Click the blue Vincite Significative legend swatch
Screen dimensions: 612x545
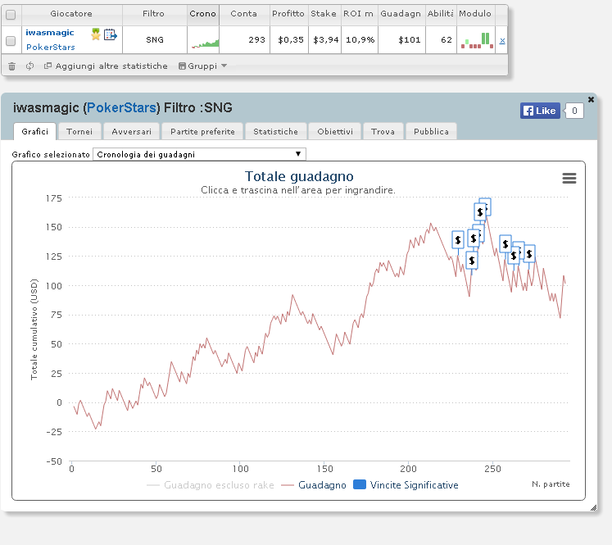click(360, 484)
